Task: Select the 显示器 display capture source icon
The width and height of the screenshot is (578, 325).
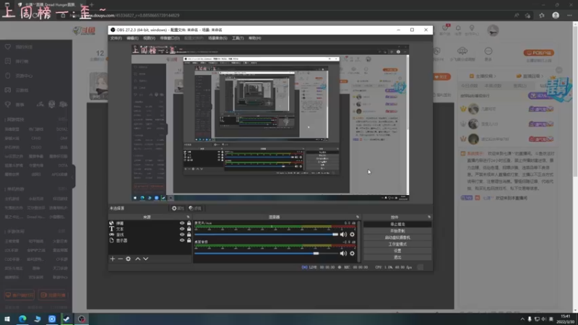Action: pos(112,240)
